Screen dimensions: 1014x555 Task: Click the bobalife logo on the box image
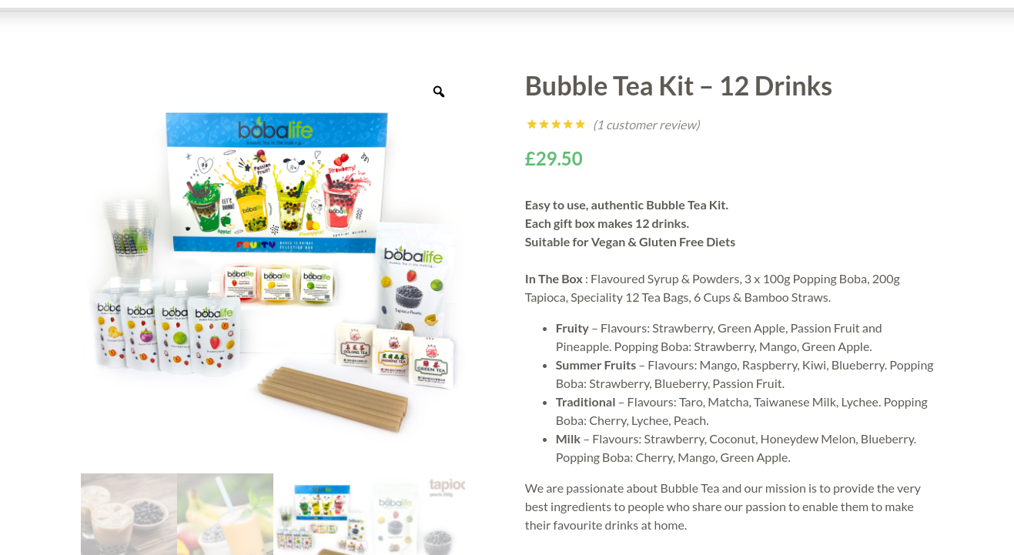pyautogui.click(x=275, y=128)
